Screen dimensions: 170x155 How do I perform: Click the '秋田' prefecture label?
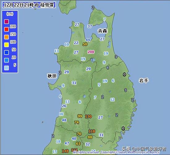click(52, 76)
